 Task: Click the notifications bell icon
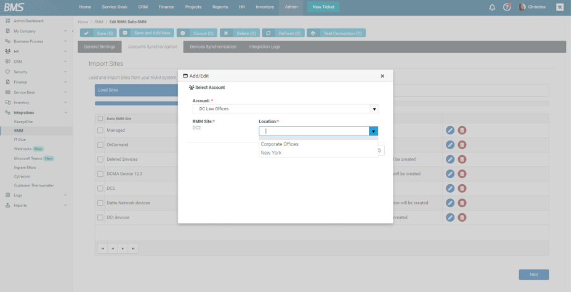492,7
